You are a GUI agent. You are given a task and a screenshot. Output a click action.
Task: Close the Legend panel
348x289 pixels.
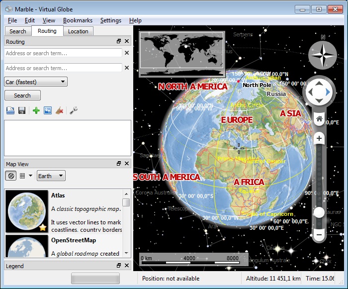tap(127, 266)
